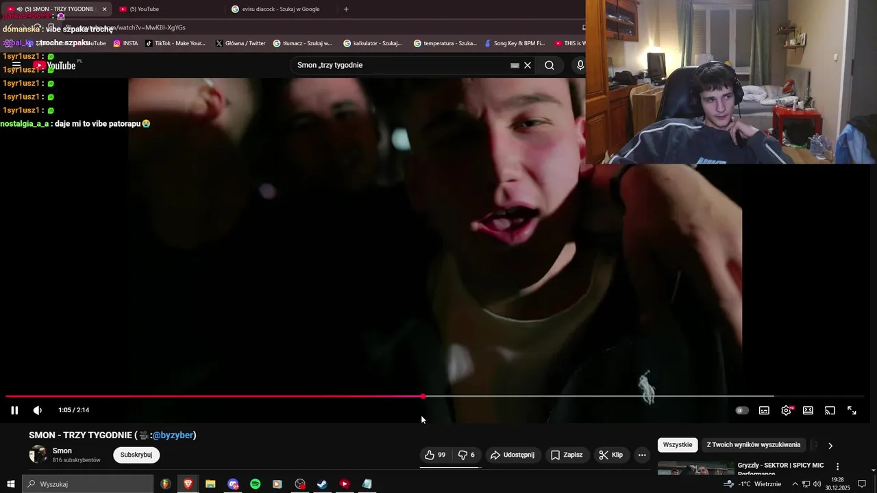The height and width of the screenshot is (493, 877).
Task: Open the Smon channel name link
Action: click(x=62, y=451)
